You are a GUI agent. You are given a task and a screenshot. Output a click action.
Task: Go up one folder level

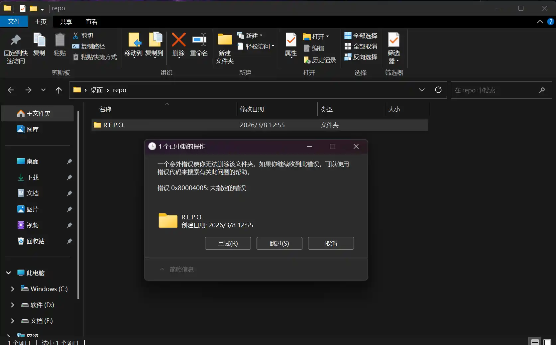click(59, 90)
